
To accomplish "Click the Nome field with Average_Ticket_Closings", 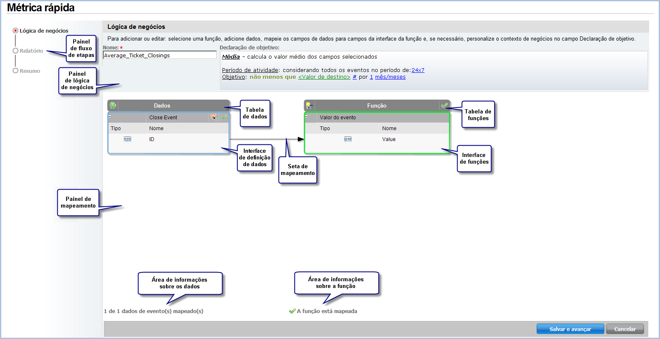I will (159, 55).
